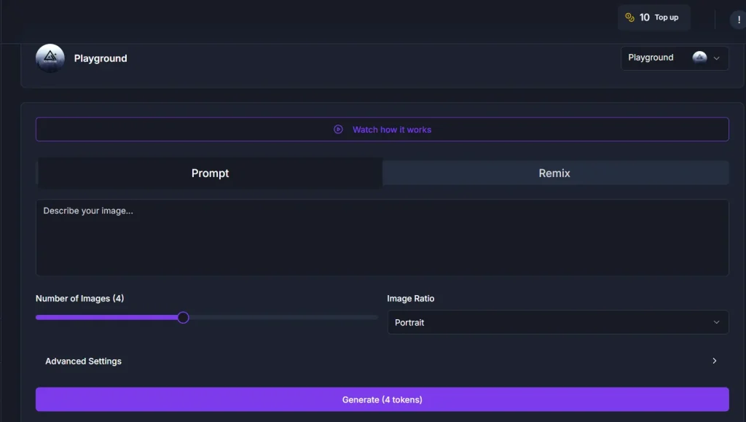Switch to the Remix tab

tap(555, 173)
